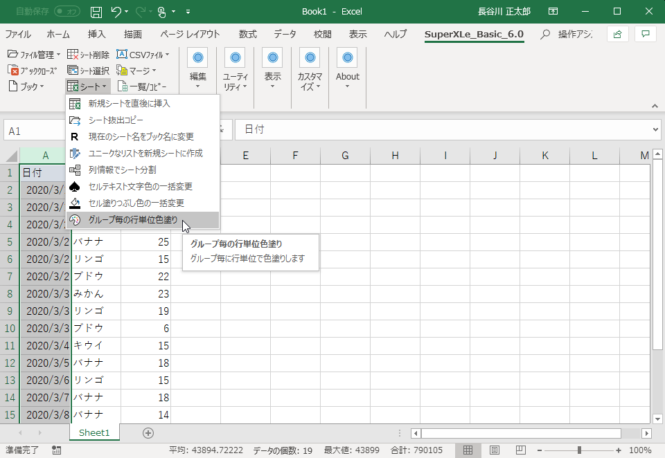Open the データ tab

coord(285,35)
